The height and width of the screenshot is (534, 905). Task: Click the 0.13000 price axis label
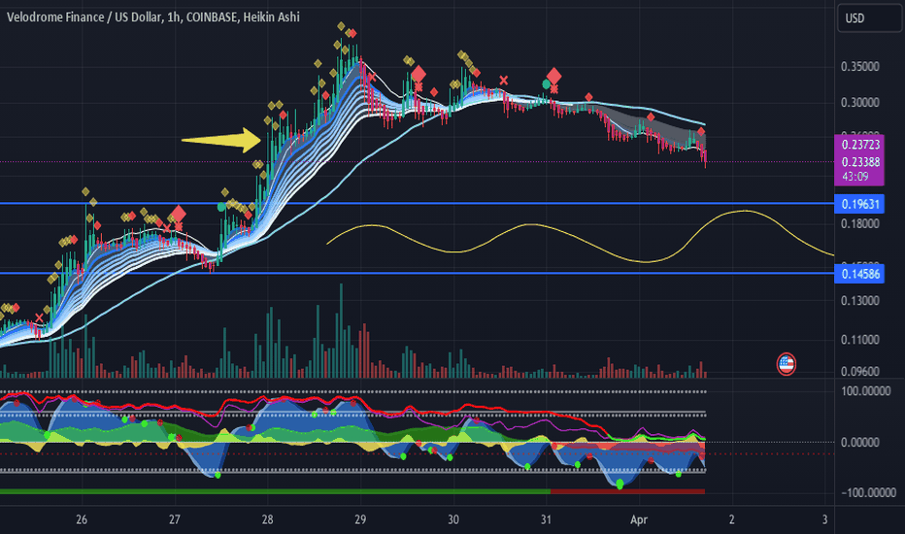pos(860,300)
